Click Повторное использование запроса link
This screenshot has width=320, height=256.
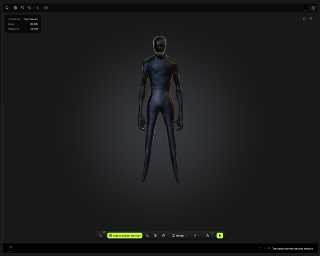290,249
